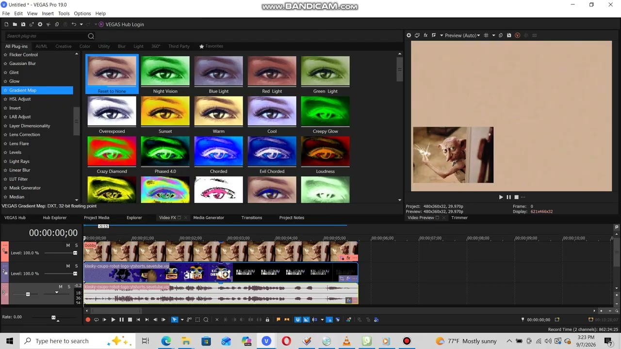Open the preview Project Video Properties gear
Screen dimensions: 621x349
409,35
